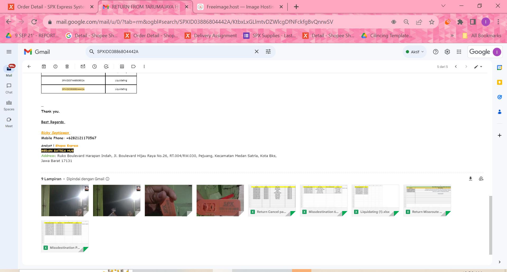Show hidden bookmarks chevron
The image size is (507, 272).
(x=452, y=36)
